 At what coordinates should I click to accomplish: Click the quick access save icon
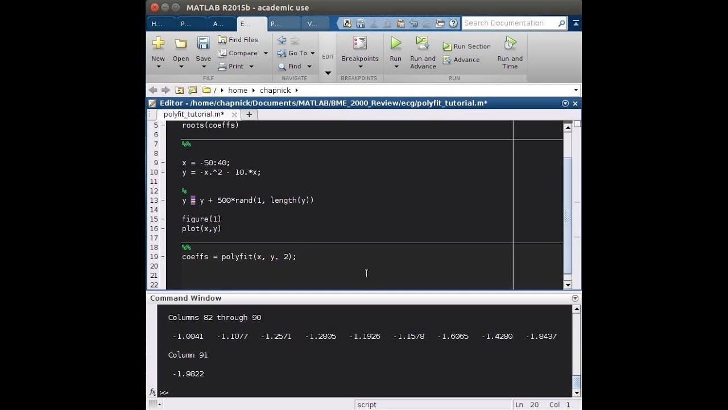tap(361, 23)
